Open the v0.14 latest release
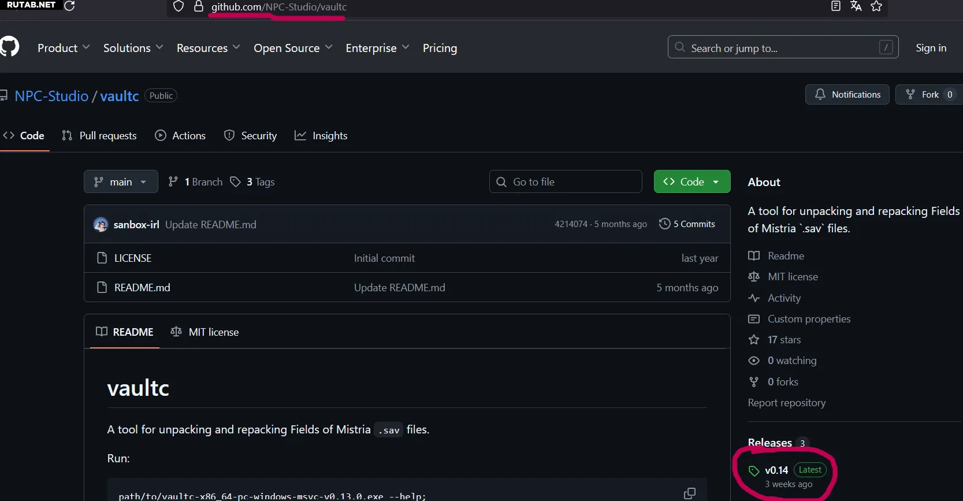 pyautogui.click(x=776, y=470)
